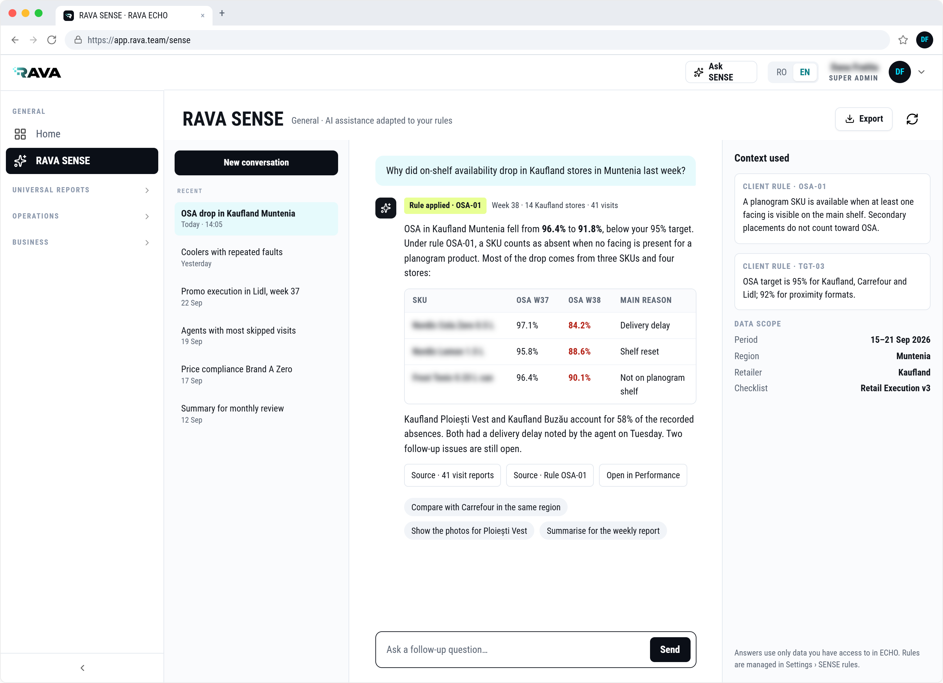Click the Muntenia region value
The width and height of the screenshot is (943, 683).
[x=913, y=357]
